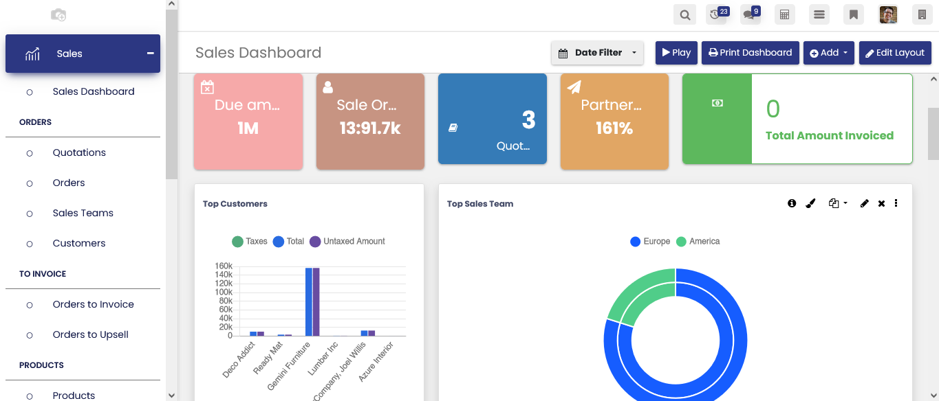Screen dimensions: 939x401
Task: Toggle the Europe series in donut legend
Action: pyautogui.click(x=650, y=242)
